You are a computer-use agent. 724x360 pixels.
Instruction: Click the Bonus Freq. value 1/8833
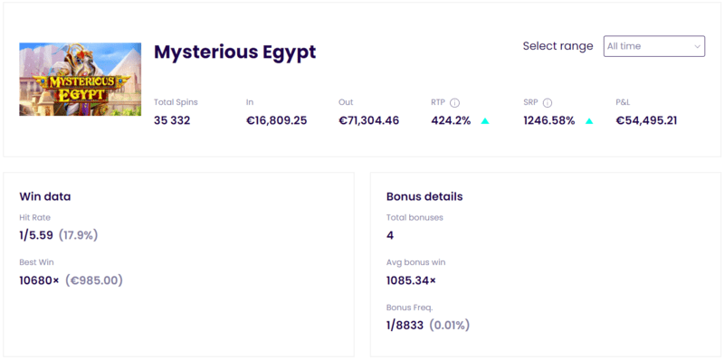pyautogui.click(x=405, y=326)
